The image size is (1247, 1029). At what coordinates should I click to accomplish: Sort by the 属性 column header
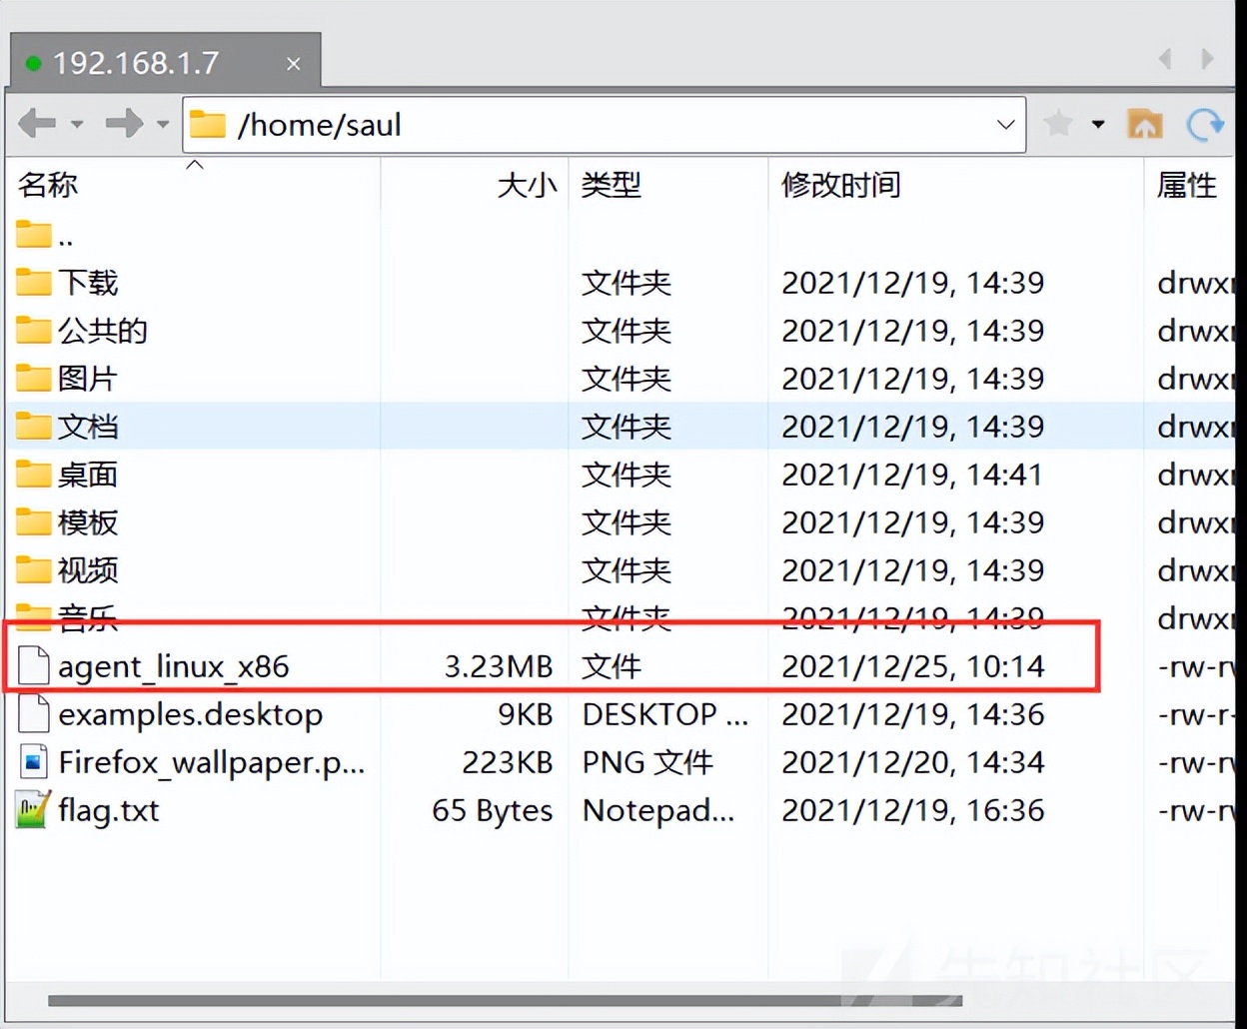tap(1187, 185)
